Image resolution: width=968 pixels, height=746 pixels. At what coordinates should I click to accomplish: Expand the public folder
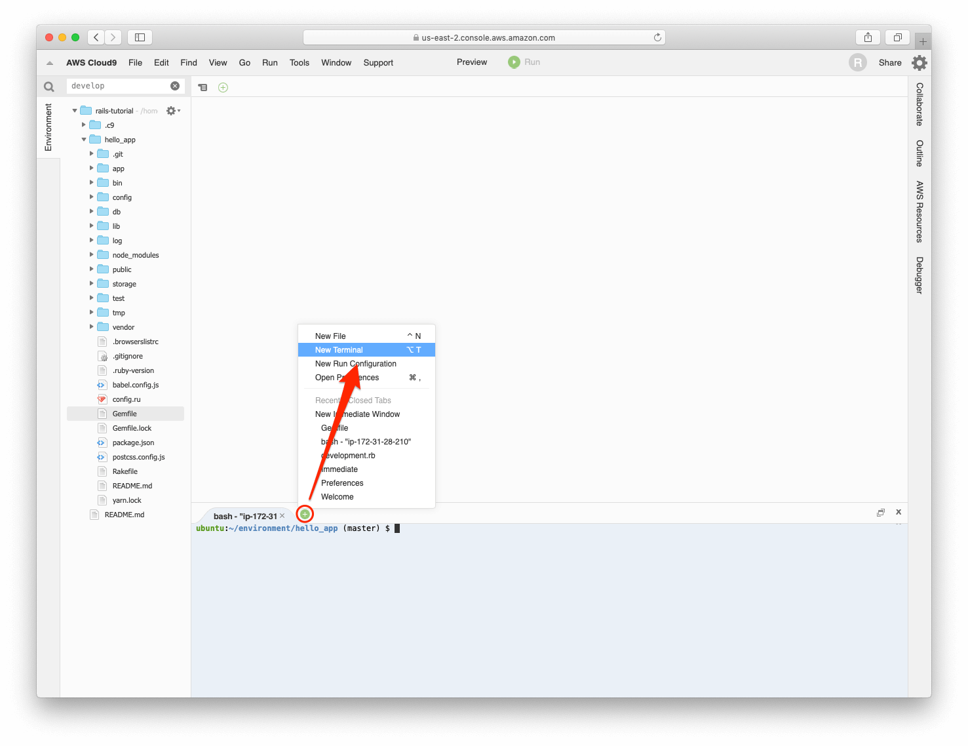click(92, 269)
